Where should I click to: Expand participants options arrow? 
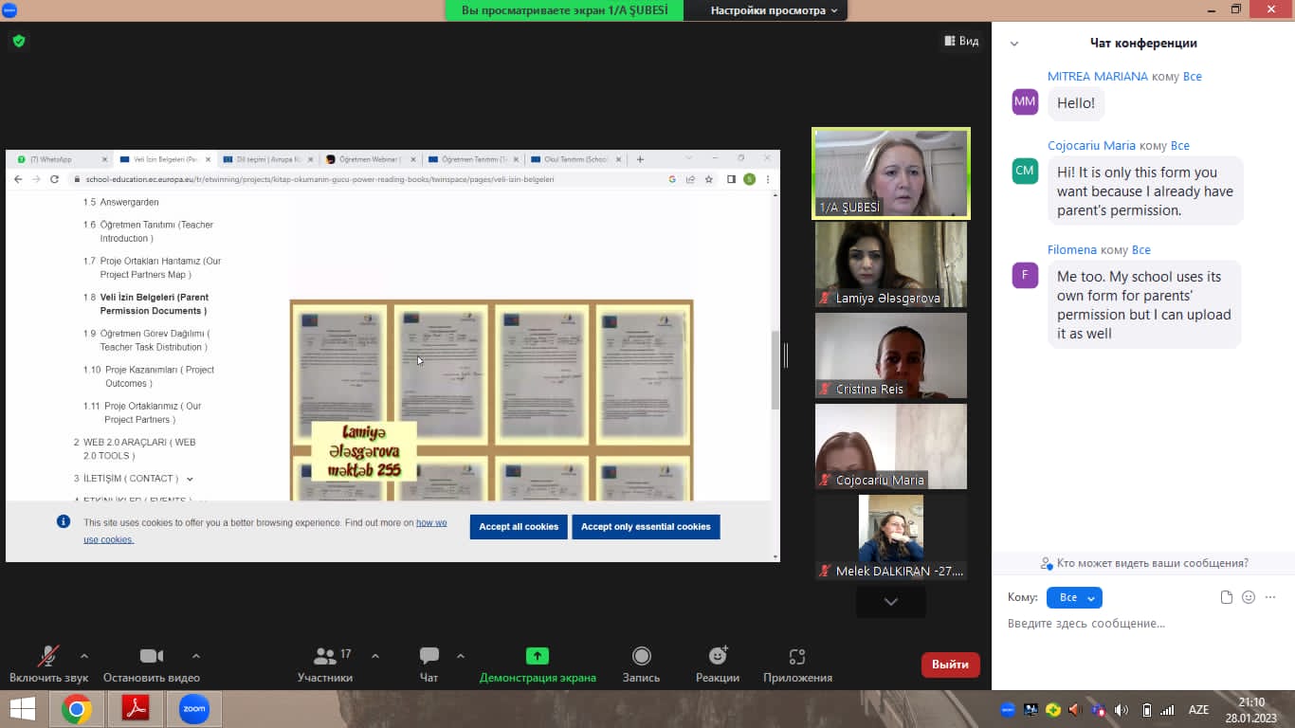pos(374,656)
